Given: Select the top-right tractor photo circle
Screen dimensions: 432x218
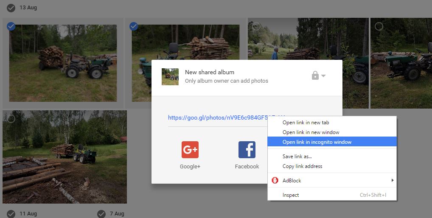Looking at the screenshot, I should pyautogui.click(x=379, y=26).
